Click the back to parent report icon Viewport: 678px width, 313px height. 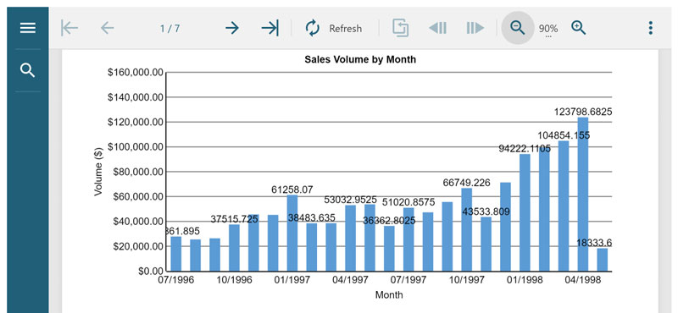(401, 29)
